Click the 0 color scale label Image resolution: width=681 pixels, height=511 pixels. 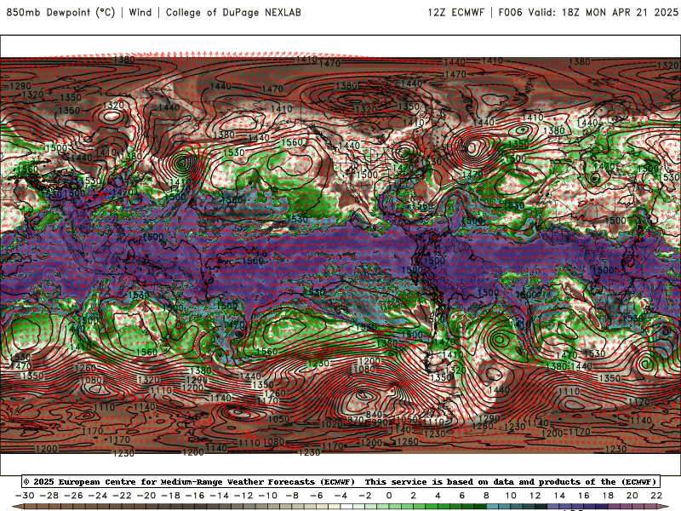[389, 496]
